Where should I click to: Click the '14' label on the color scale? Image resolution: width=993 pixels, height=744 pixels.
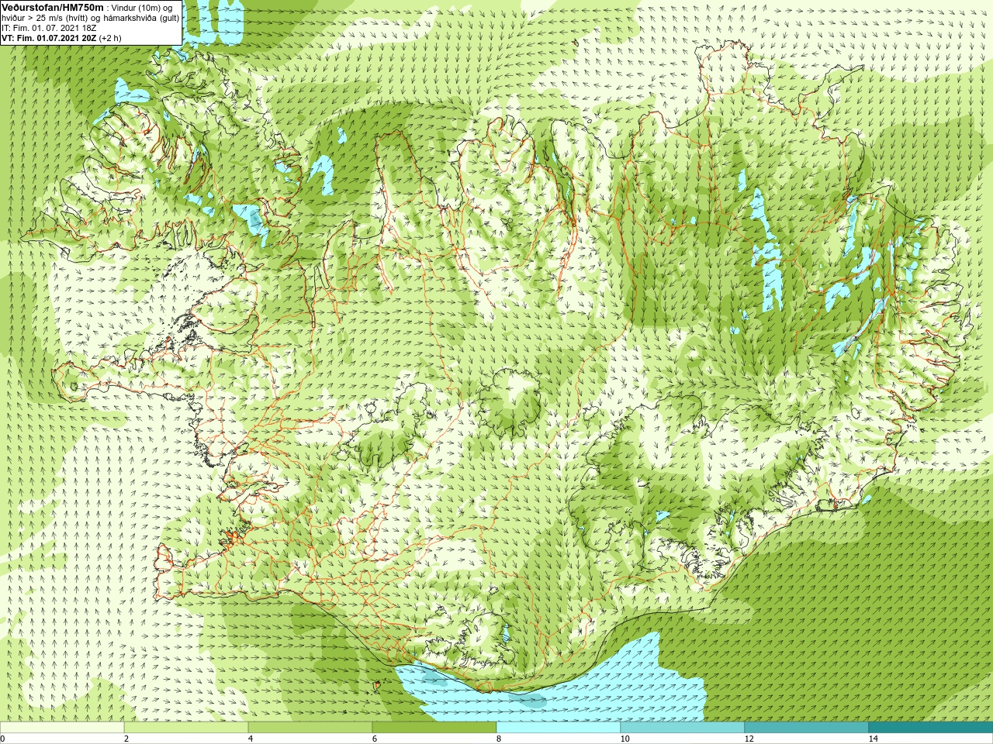point(873,739)
